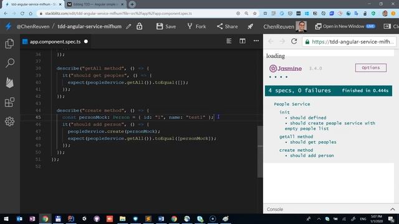Open the Dependencies blocks icon in sidebar
This screenshot has width=399, height=224.
click(x=10, y=102)
